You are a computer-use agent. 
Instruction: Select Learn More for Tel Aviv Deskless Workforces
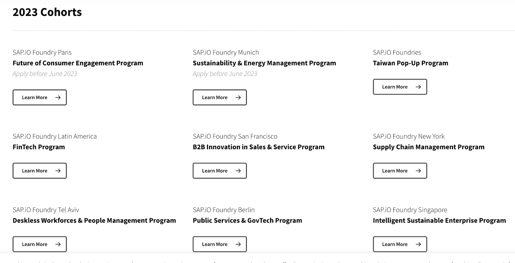click(35, 244)
